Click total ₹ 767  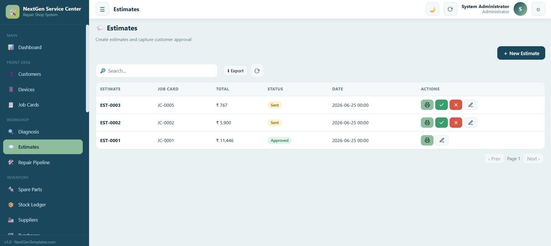tap(222, 105)
